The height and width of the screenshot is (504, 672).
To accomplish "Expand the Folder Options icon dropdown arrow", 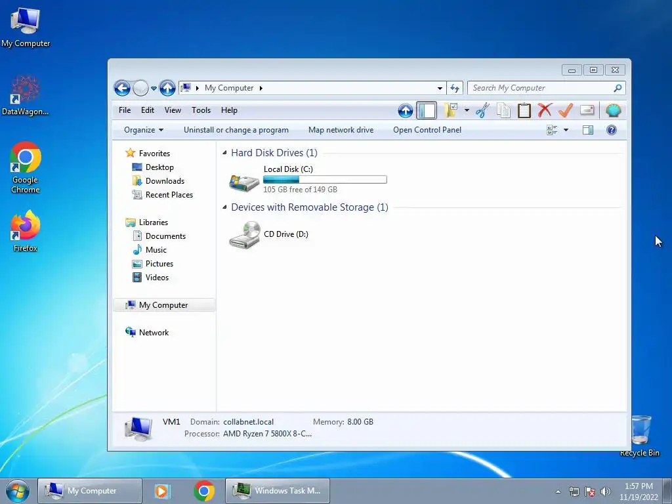I will coord(467,110).
